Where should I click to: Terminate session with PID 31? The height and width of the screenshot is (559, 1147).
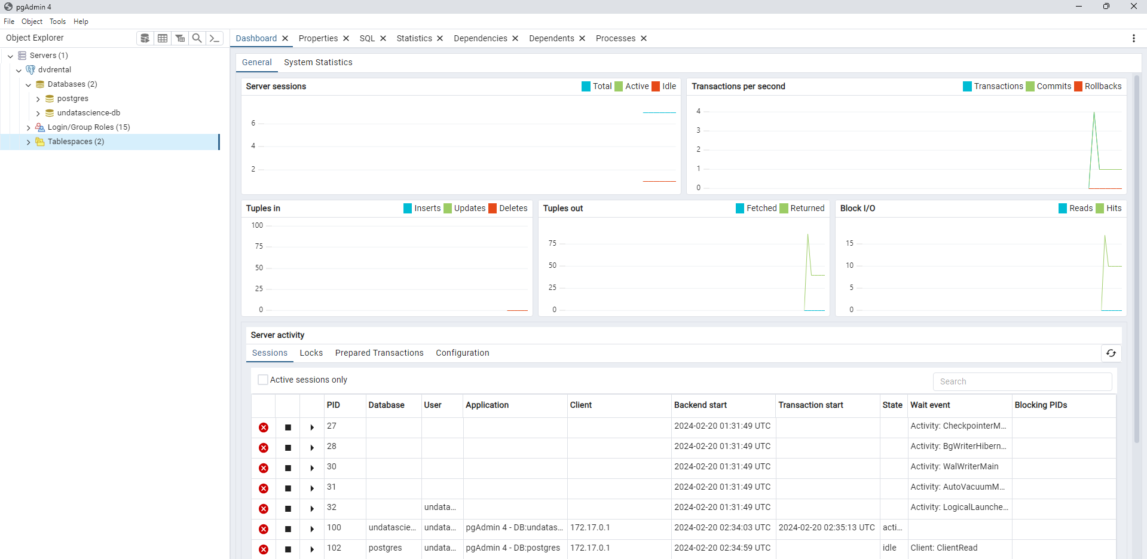point(264,488)
